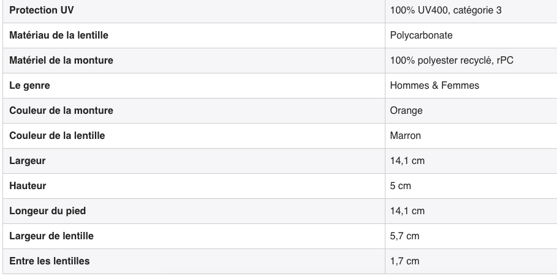Click the Le genre row label

pos(29,86)
